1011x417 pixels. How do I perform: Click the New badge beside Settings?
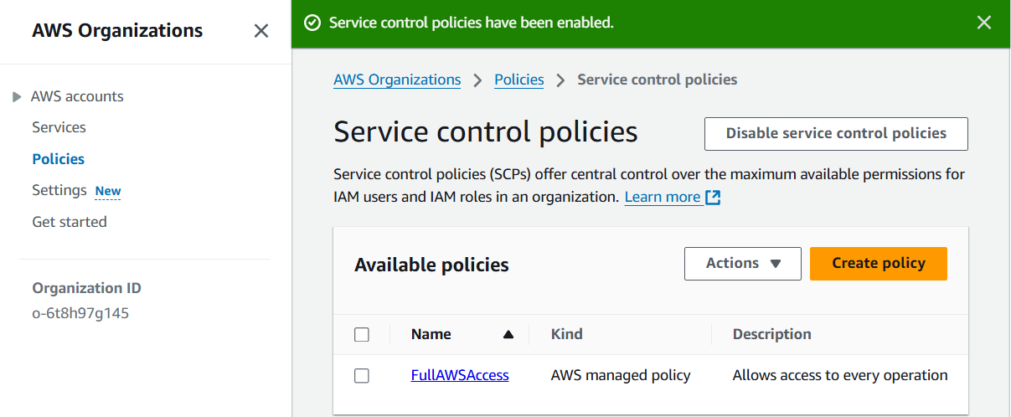coord(108,191)
